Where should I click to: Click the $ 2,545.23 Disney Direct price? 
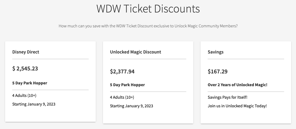(25, 69)
